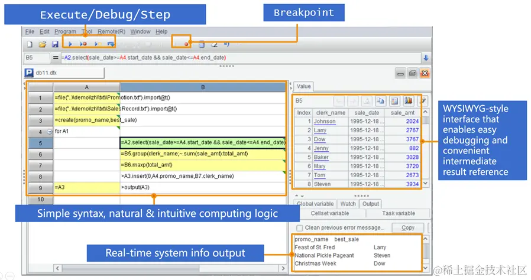Screen dimensions: 531x280
Task: Select cell B9 with output(A3)
Action: [203, 187]
